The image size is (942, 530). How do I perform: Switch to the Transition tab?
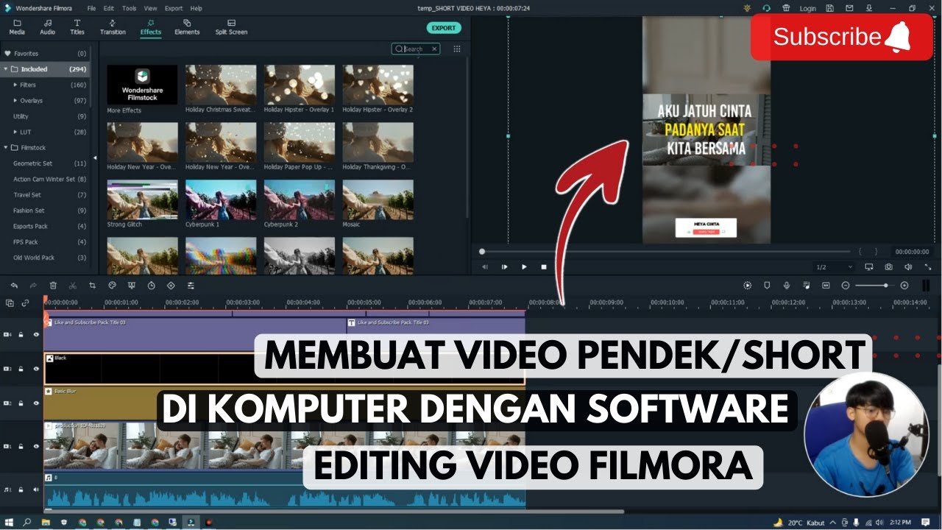pos(113,27)
